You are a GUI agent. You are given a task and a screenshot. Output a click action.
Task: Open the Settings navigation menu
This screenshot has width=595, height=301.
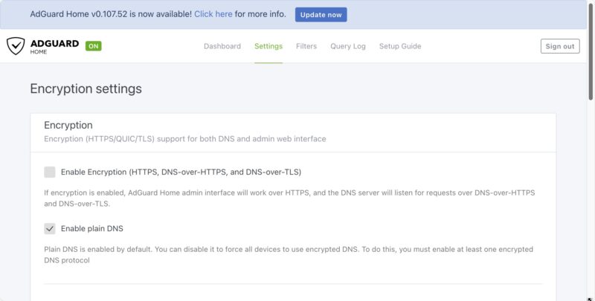coord(268,46)
